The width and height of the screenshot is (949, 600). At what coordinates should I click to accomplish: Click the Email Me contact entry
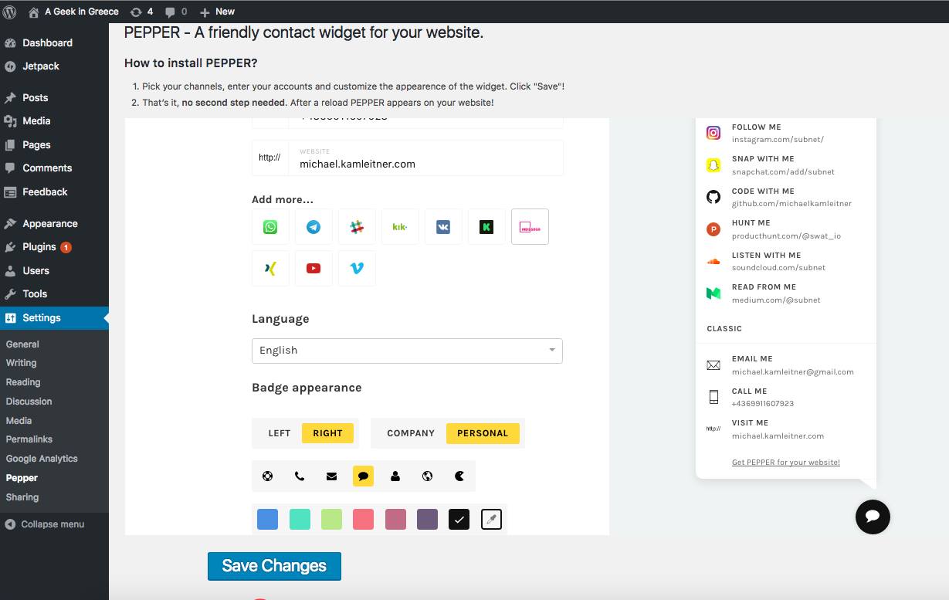(785, 365)
